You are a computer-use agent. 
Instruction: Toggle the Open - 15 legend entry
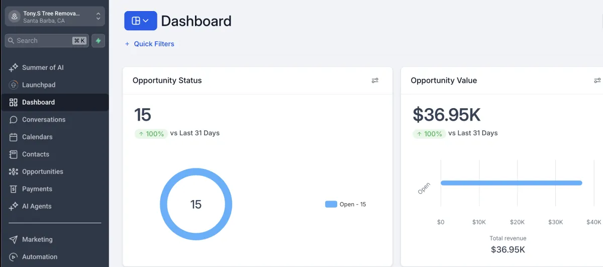click(x=346, y=204)
